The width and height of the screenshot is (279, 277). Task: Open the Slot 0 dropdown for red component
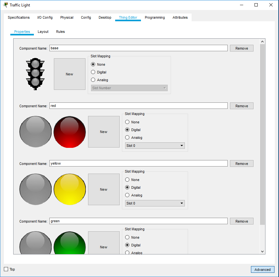155,146
